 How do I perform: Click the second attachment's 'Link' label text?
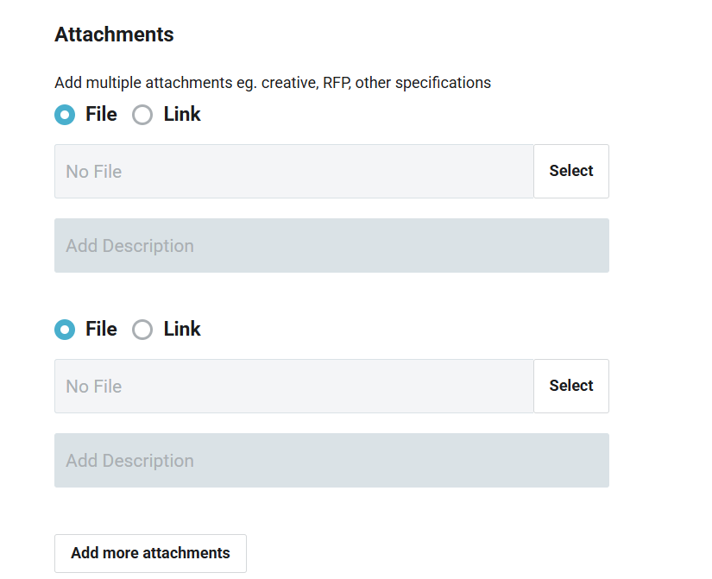coord(182,329)
